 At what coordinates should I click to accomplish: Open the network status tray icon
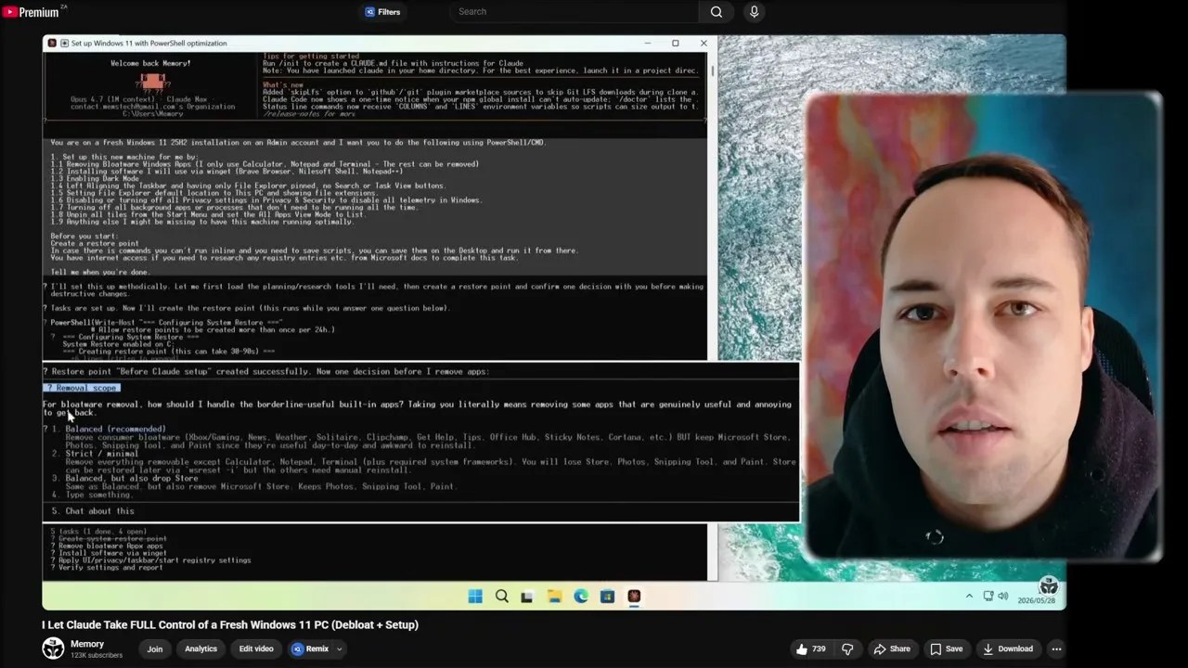pyautogui.click(x=988, y=596)
